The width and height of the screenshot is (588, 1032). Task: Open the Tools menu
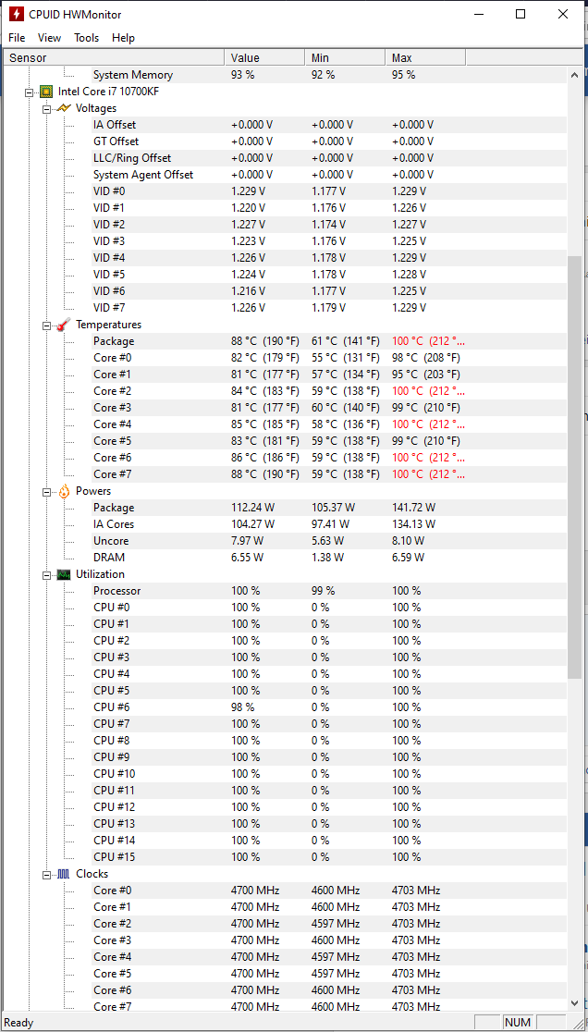point(87,38)
